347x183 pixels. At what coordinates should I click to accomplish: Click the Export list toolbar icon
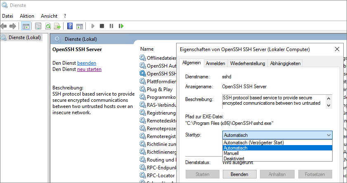pos(57,26)
